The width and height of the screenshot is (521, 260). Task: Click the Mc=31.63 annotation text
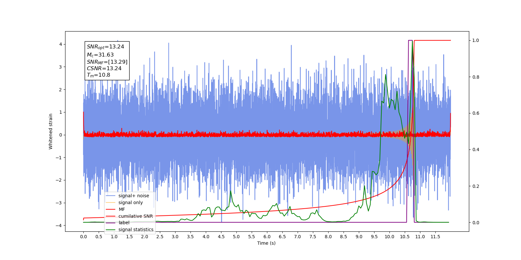pos(100,55)
